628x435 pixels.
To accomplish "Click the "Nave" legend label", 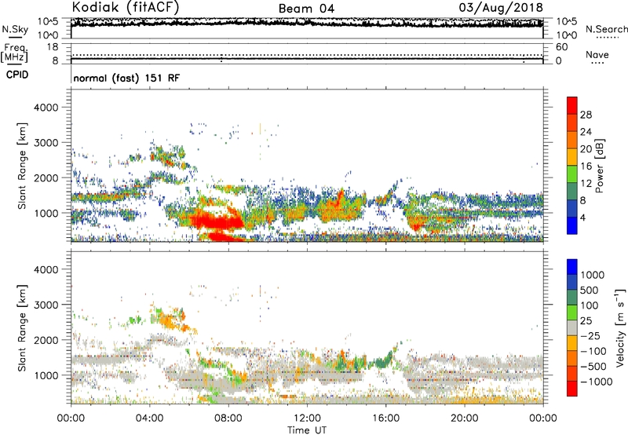I will coord(597,55).
